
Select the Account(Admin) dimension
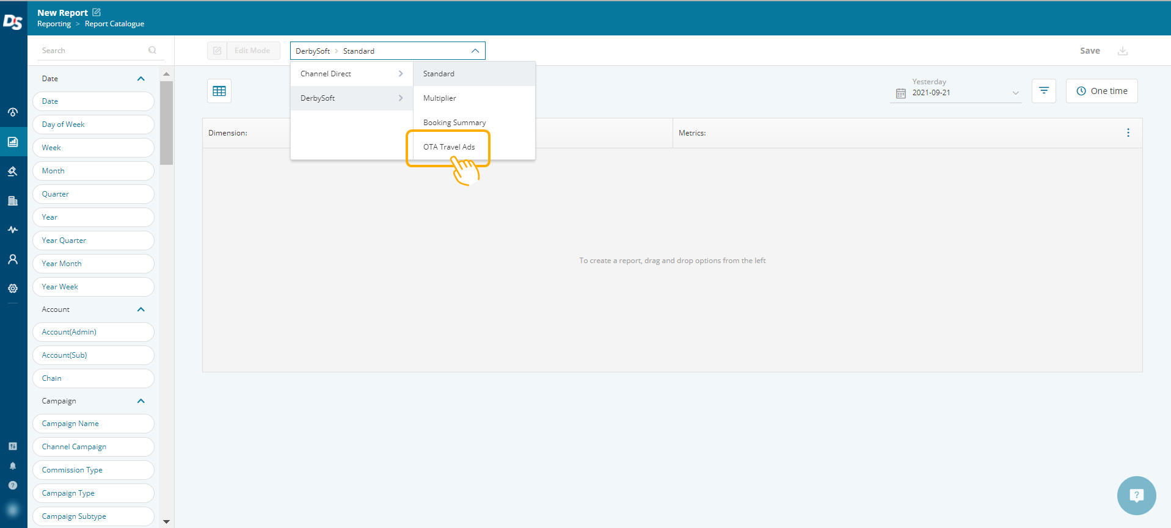point(93,332)
